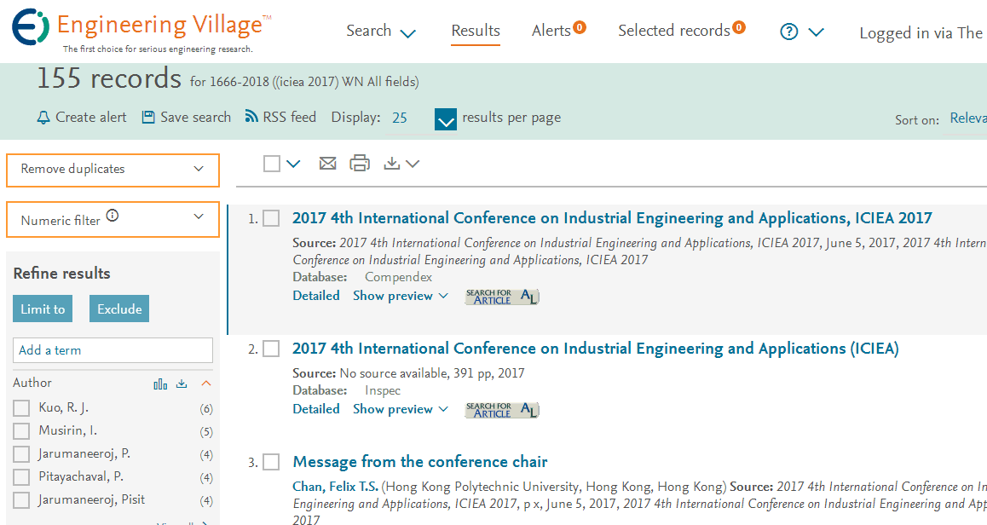Open Detailed view for record 2

pyautogui.click(x=316, y=409)
